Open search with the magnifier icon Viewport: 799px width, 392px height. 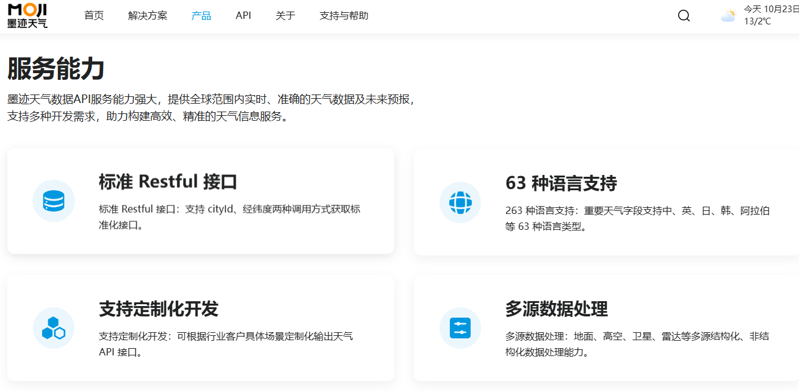tap(684, 16)
